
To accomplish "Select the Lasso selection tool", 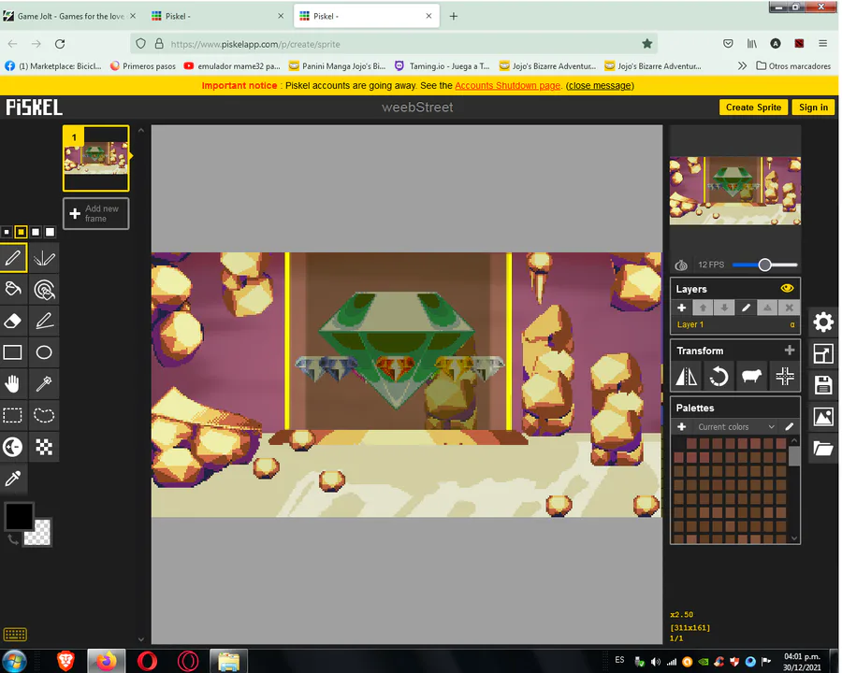I will tap(44, 415).
